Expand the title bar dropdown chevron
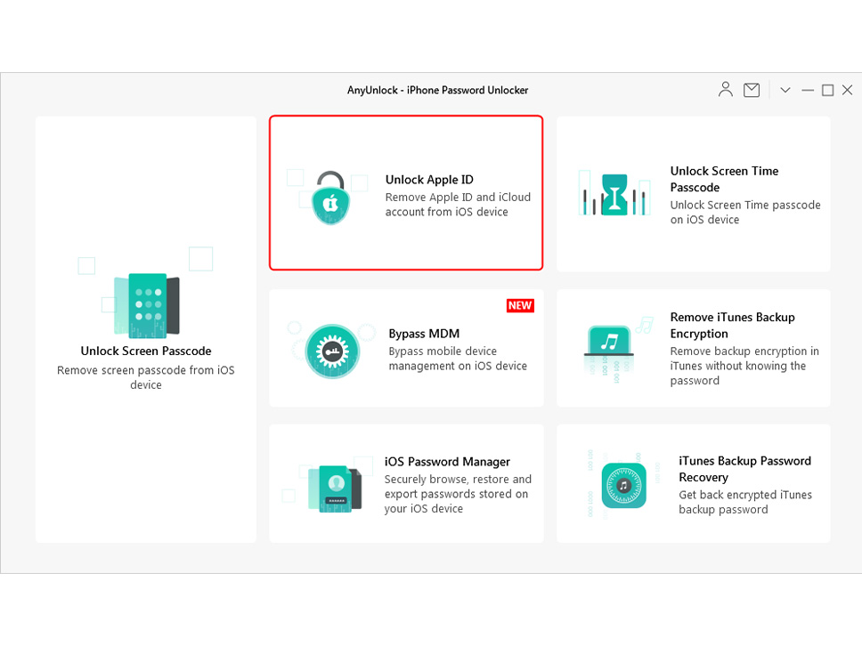 point(785,90)
